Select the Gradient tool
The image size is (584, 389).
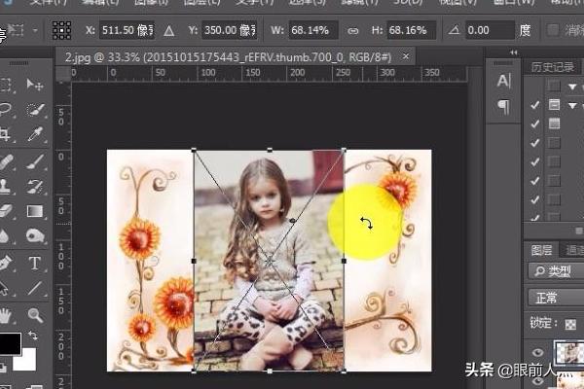point(35,211)
